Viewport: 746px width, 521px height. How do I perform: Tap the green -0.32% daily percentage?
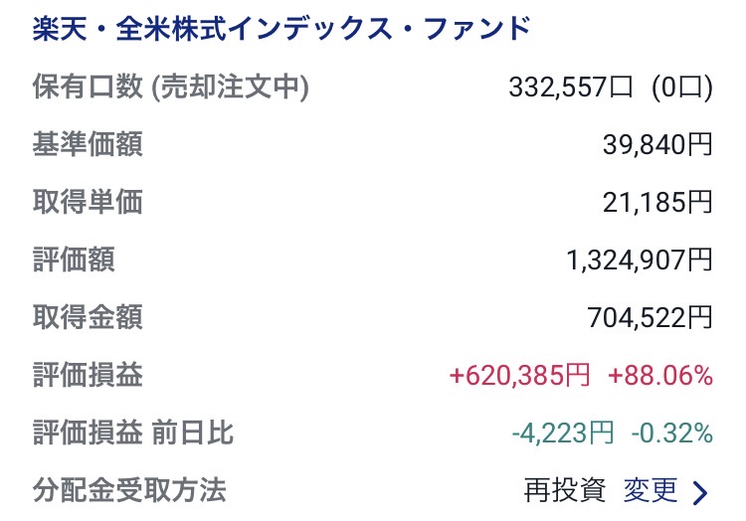(671, 434)
